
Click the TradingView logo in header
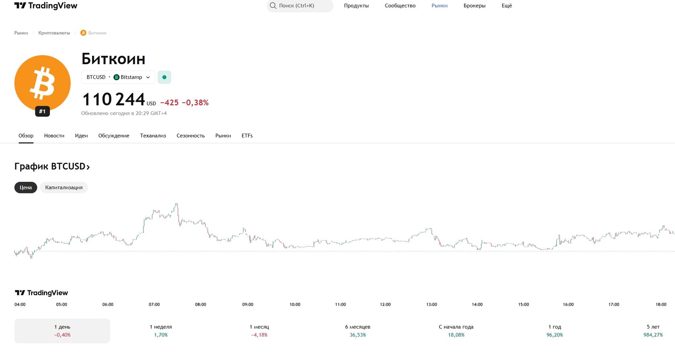pyautogui.click(x=45, y=6)
